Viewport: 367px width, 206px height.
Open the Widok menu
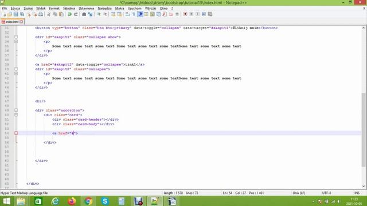tap(41, 9)
